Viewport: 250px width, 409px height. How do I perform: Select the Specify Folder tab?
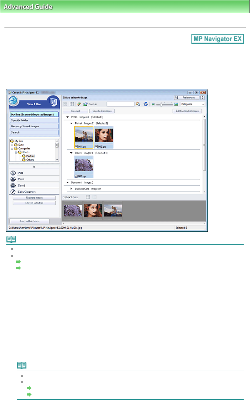click(34, 120)
